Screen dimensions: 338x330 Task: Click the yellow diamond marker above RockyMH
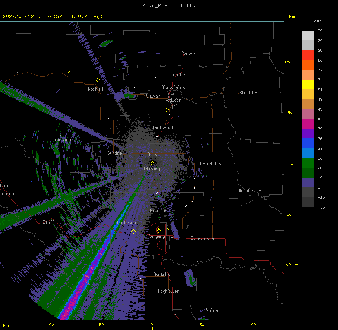pyautogui.click(x=98, y=80)
